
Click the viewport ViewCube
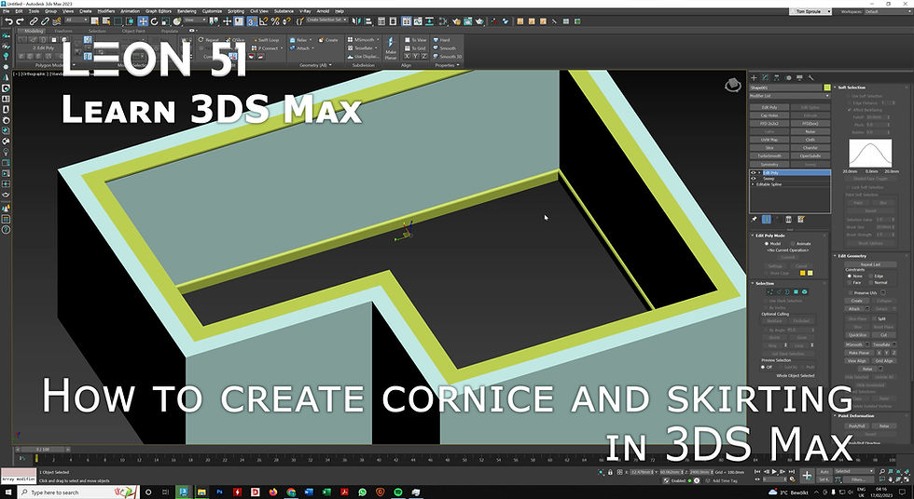[733, 86]
